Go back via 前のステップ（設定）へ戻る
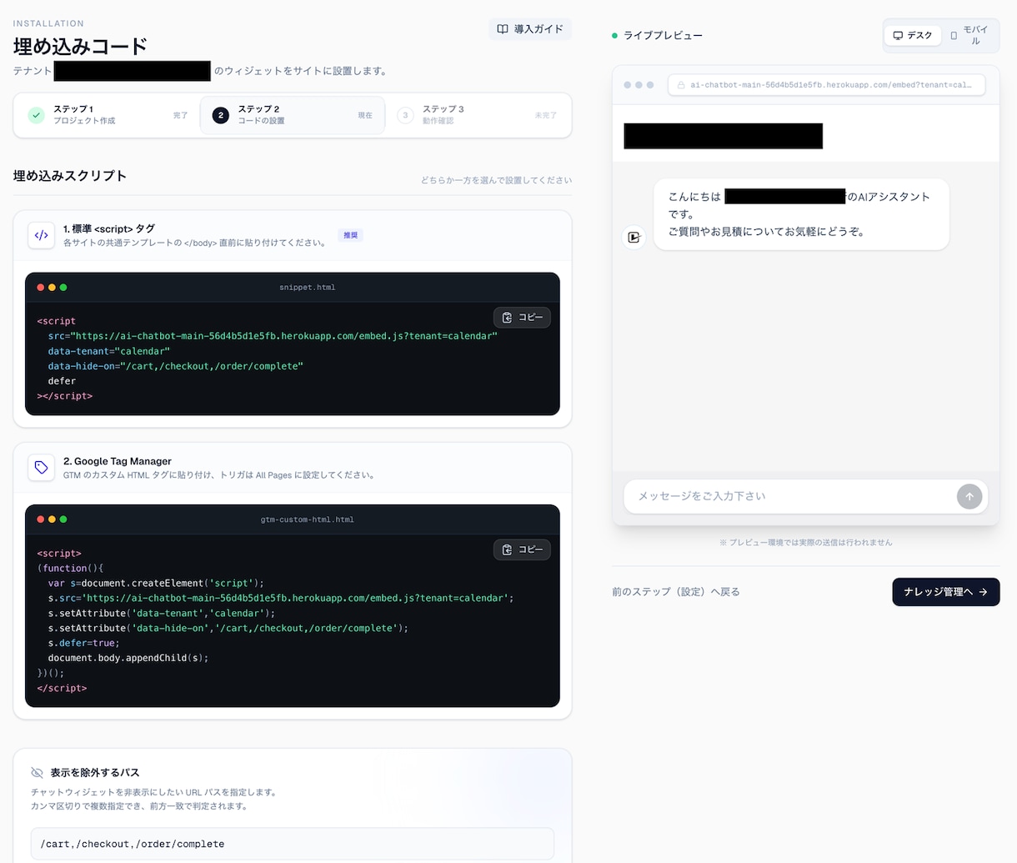This screenshot has width=1017, height=863. (676, 592)
